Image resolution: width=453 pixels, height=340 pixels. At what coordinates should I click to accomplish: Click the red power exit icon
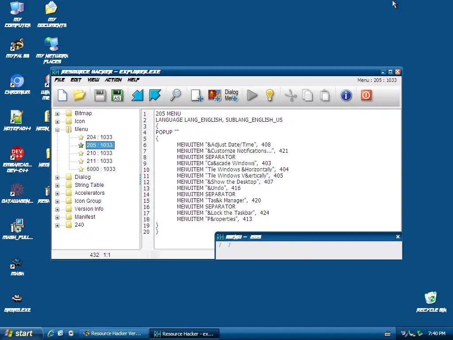pyautogui.click(x=366, y=96)
